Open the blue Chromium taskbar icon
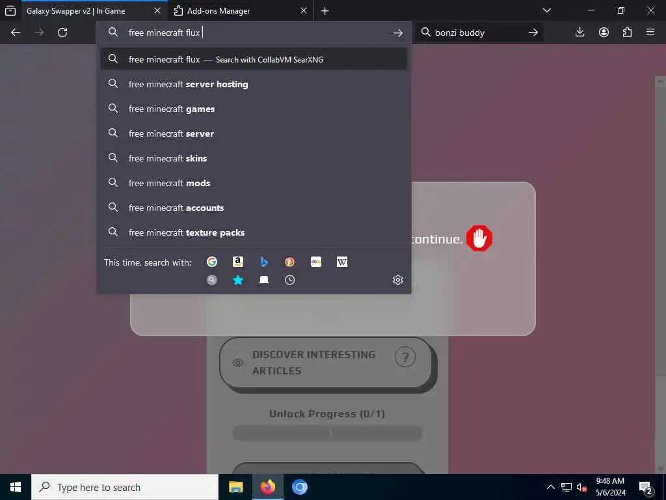The image size is (666, 500). click(x=299, y=487)
